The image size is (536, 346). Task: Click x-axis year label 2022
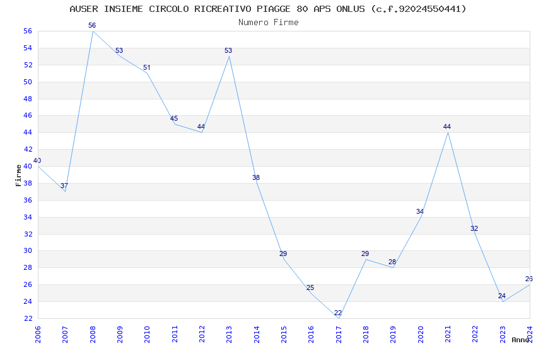pos(475,335)
